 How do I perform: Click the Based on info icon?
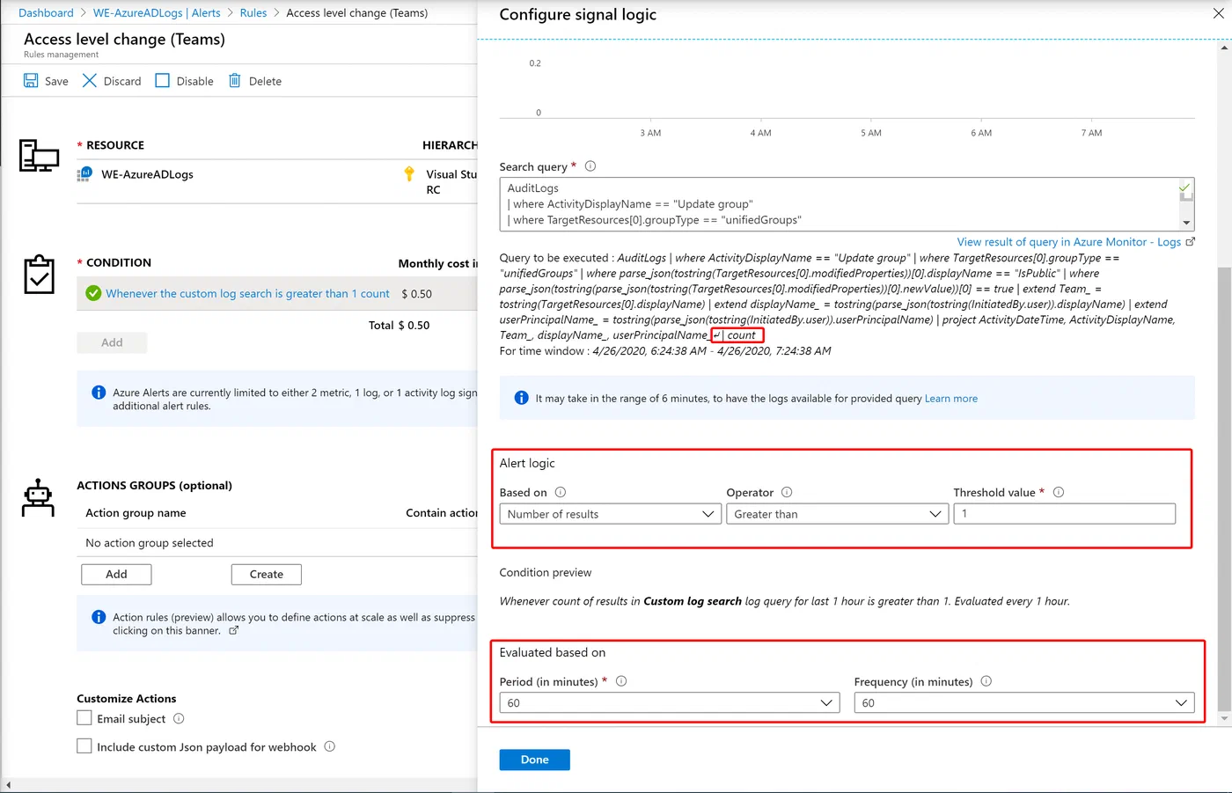[561, 492]
